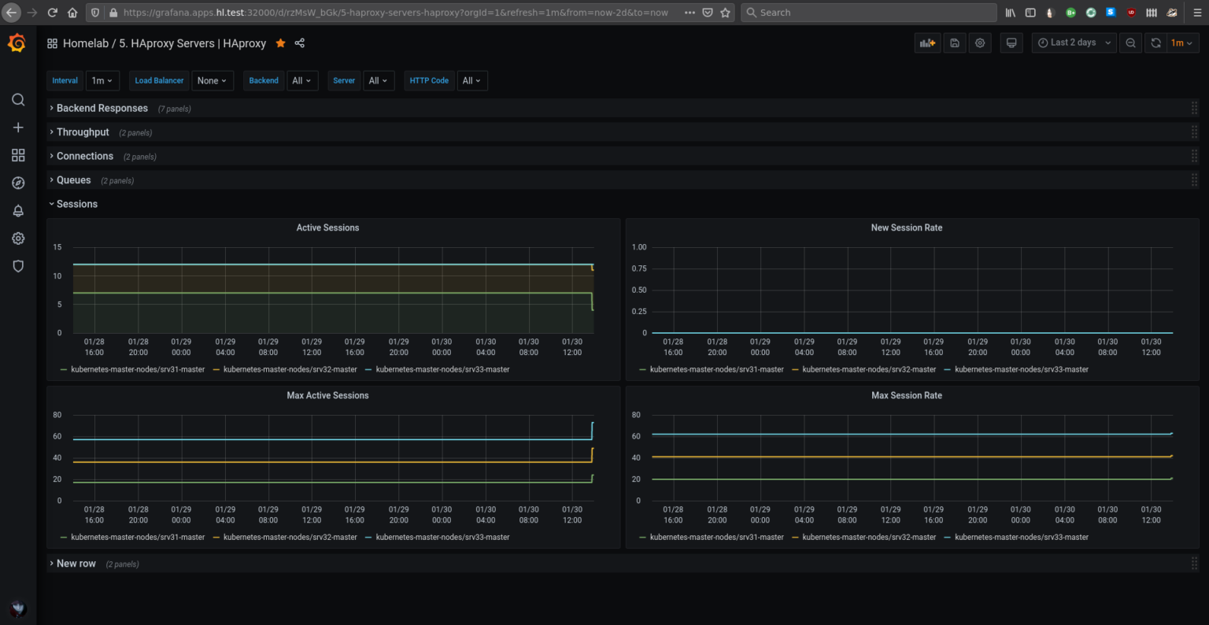The height and width of the screenshot is (625, 1209).
Task: Enable TV cycle view mode
Action: (x=1011, y=43)
